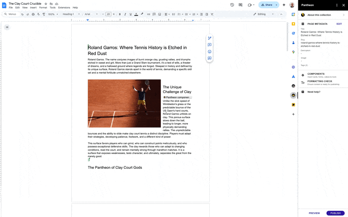Open Google Maps side panel icon
The width and height of the screenshot is (348, 217).
[294, 52]
